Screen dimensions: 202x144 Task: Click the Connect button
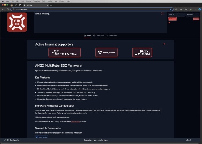coord(196,19)
